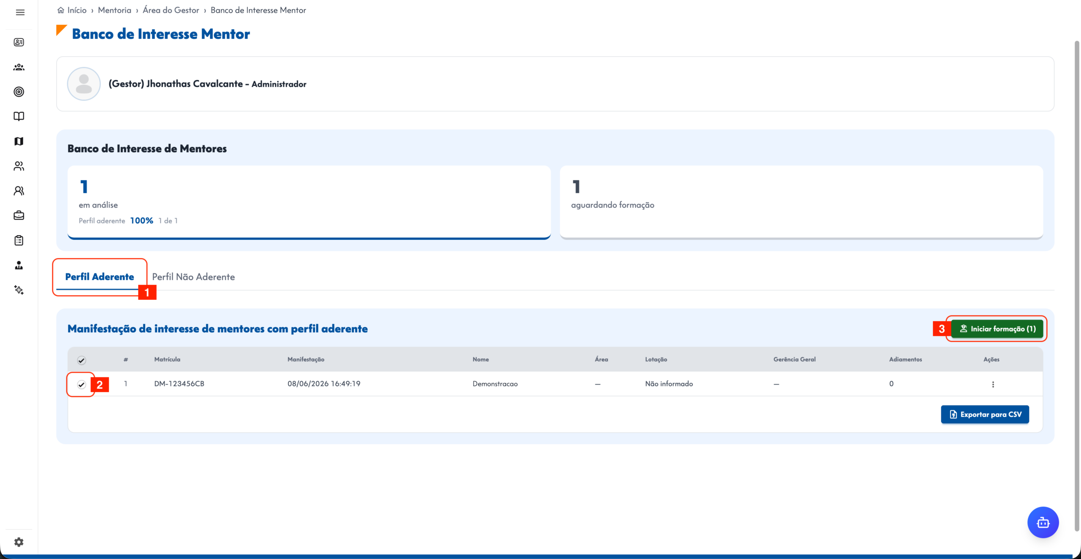
Task: Open the row actions three-dot menu
Action: click(993, 384)
